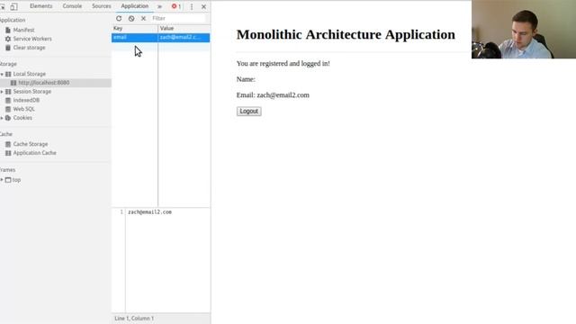Click the Line 1, Column 1 status

[134, 319]
